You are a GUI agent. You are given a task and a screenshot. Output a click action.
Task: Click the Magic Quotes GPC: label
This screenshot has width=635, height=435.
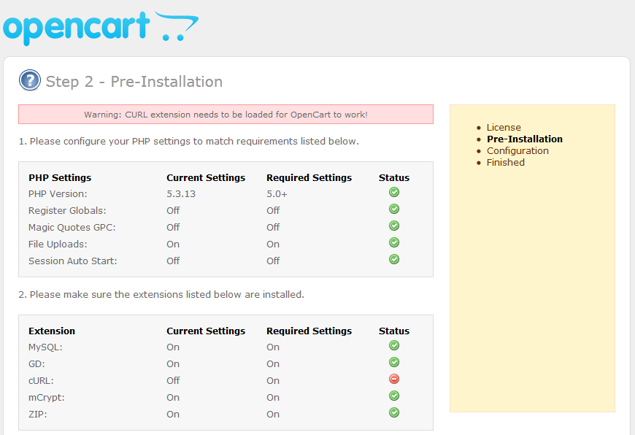tap(72, 227)
